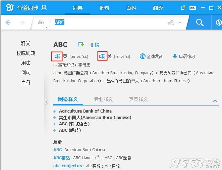Screen dimensions: 222x170
Task: Switch to the 例句 tab
Action: (x=104, y=8)
